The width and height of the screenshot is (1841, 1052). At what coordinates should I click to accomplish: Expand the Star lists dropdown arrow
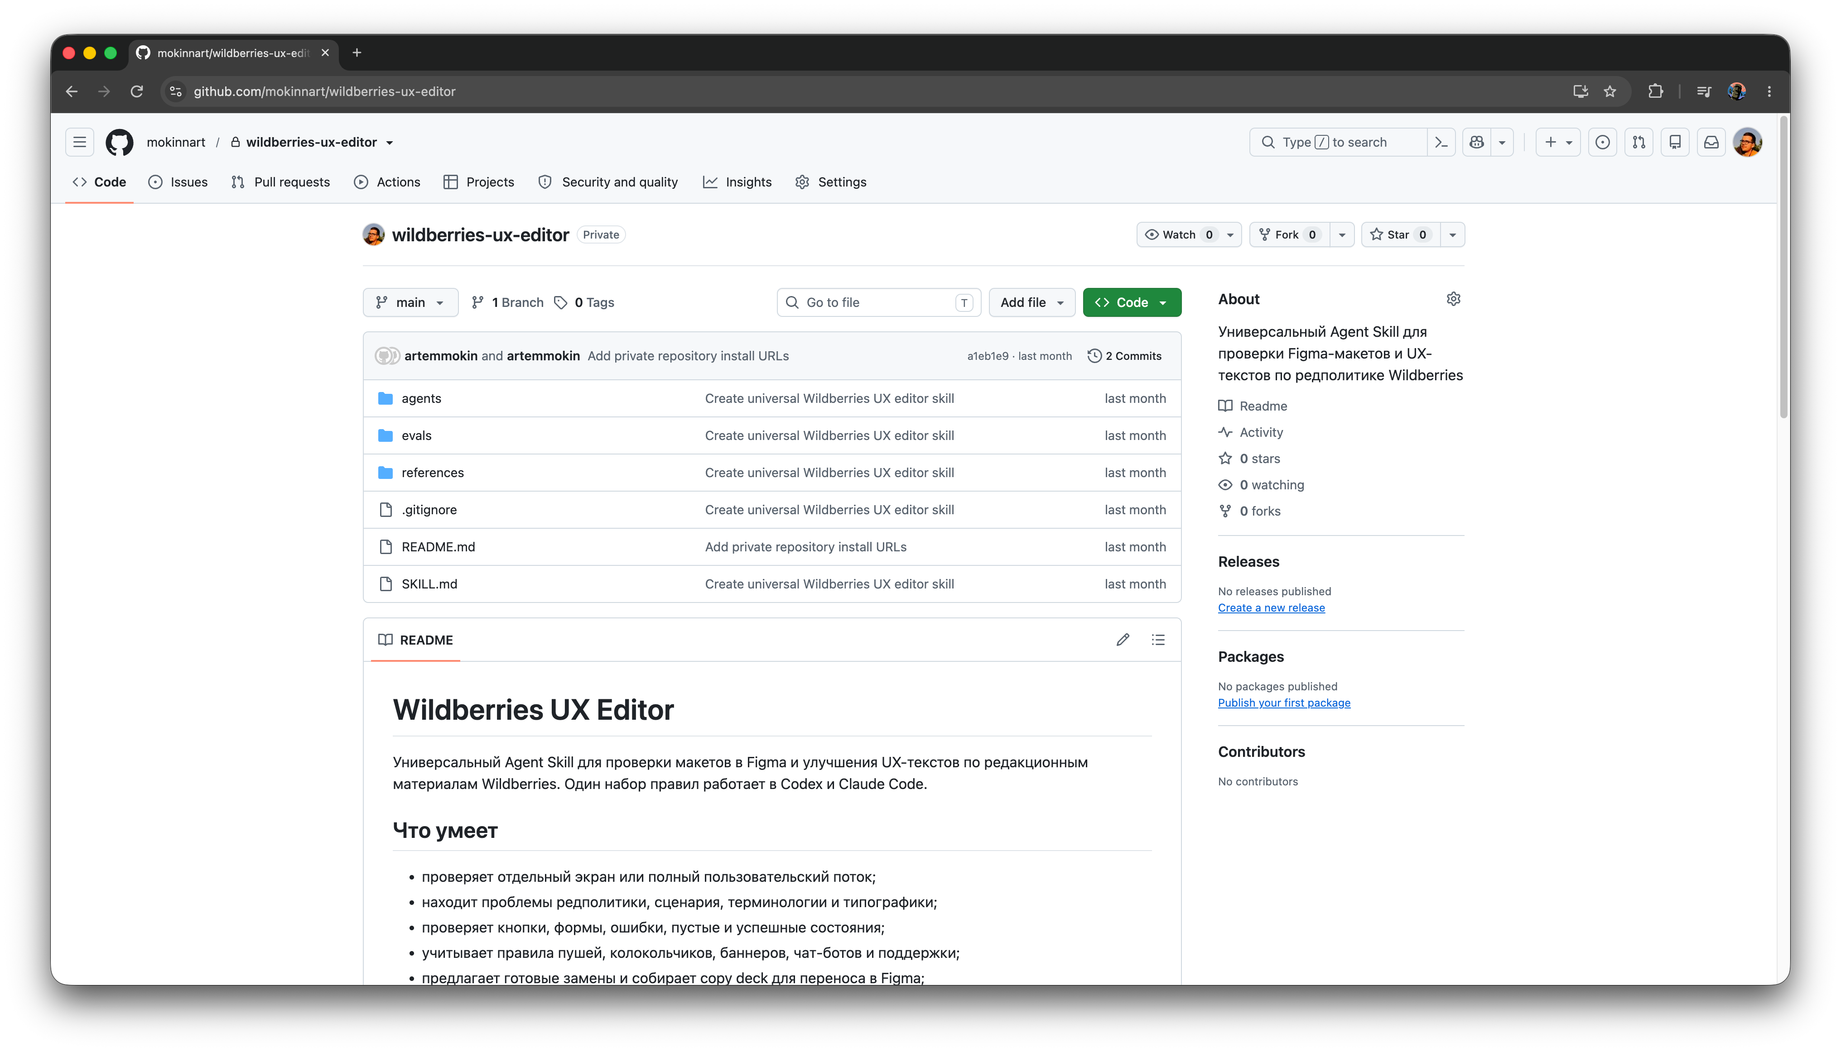1452,235
